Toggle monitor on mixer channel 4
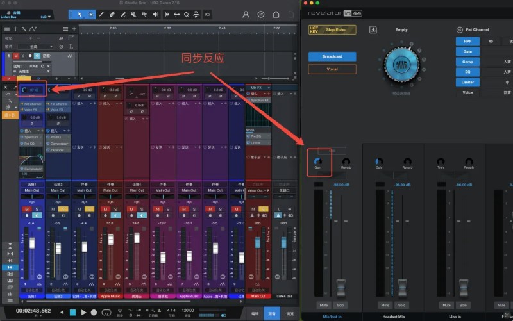 pos(115,215)
